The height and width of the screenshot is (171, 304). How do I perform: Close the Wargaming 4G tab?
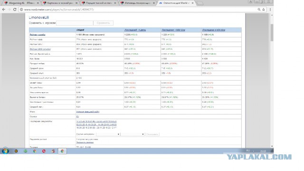(38, 3)
